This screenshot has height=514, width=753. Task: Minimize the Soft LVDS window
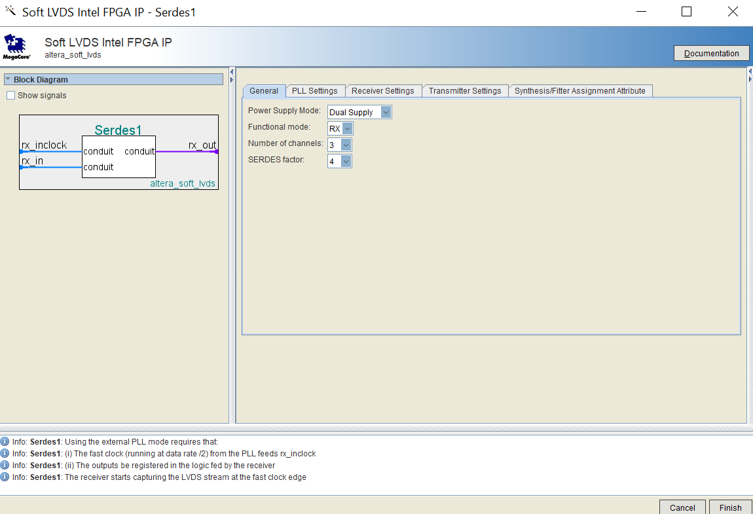pos(641,12)
